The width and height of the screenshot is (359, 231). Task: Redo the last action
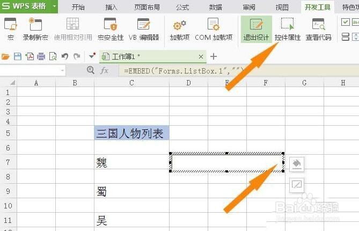(77, 56)
